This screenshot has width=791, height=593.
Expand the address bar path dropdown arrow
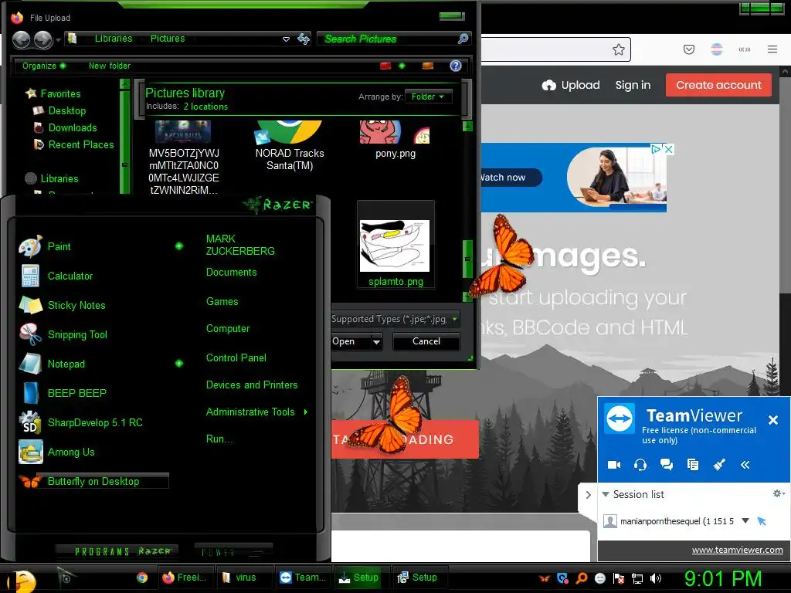[x=286, y=39]
